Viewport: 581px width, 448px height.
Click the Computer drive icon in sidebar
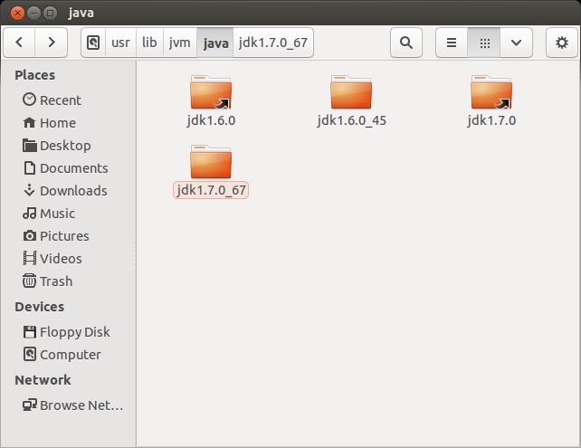pyautogui.click(x=30, y=354)
